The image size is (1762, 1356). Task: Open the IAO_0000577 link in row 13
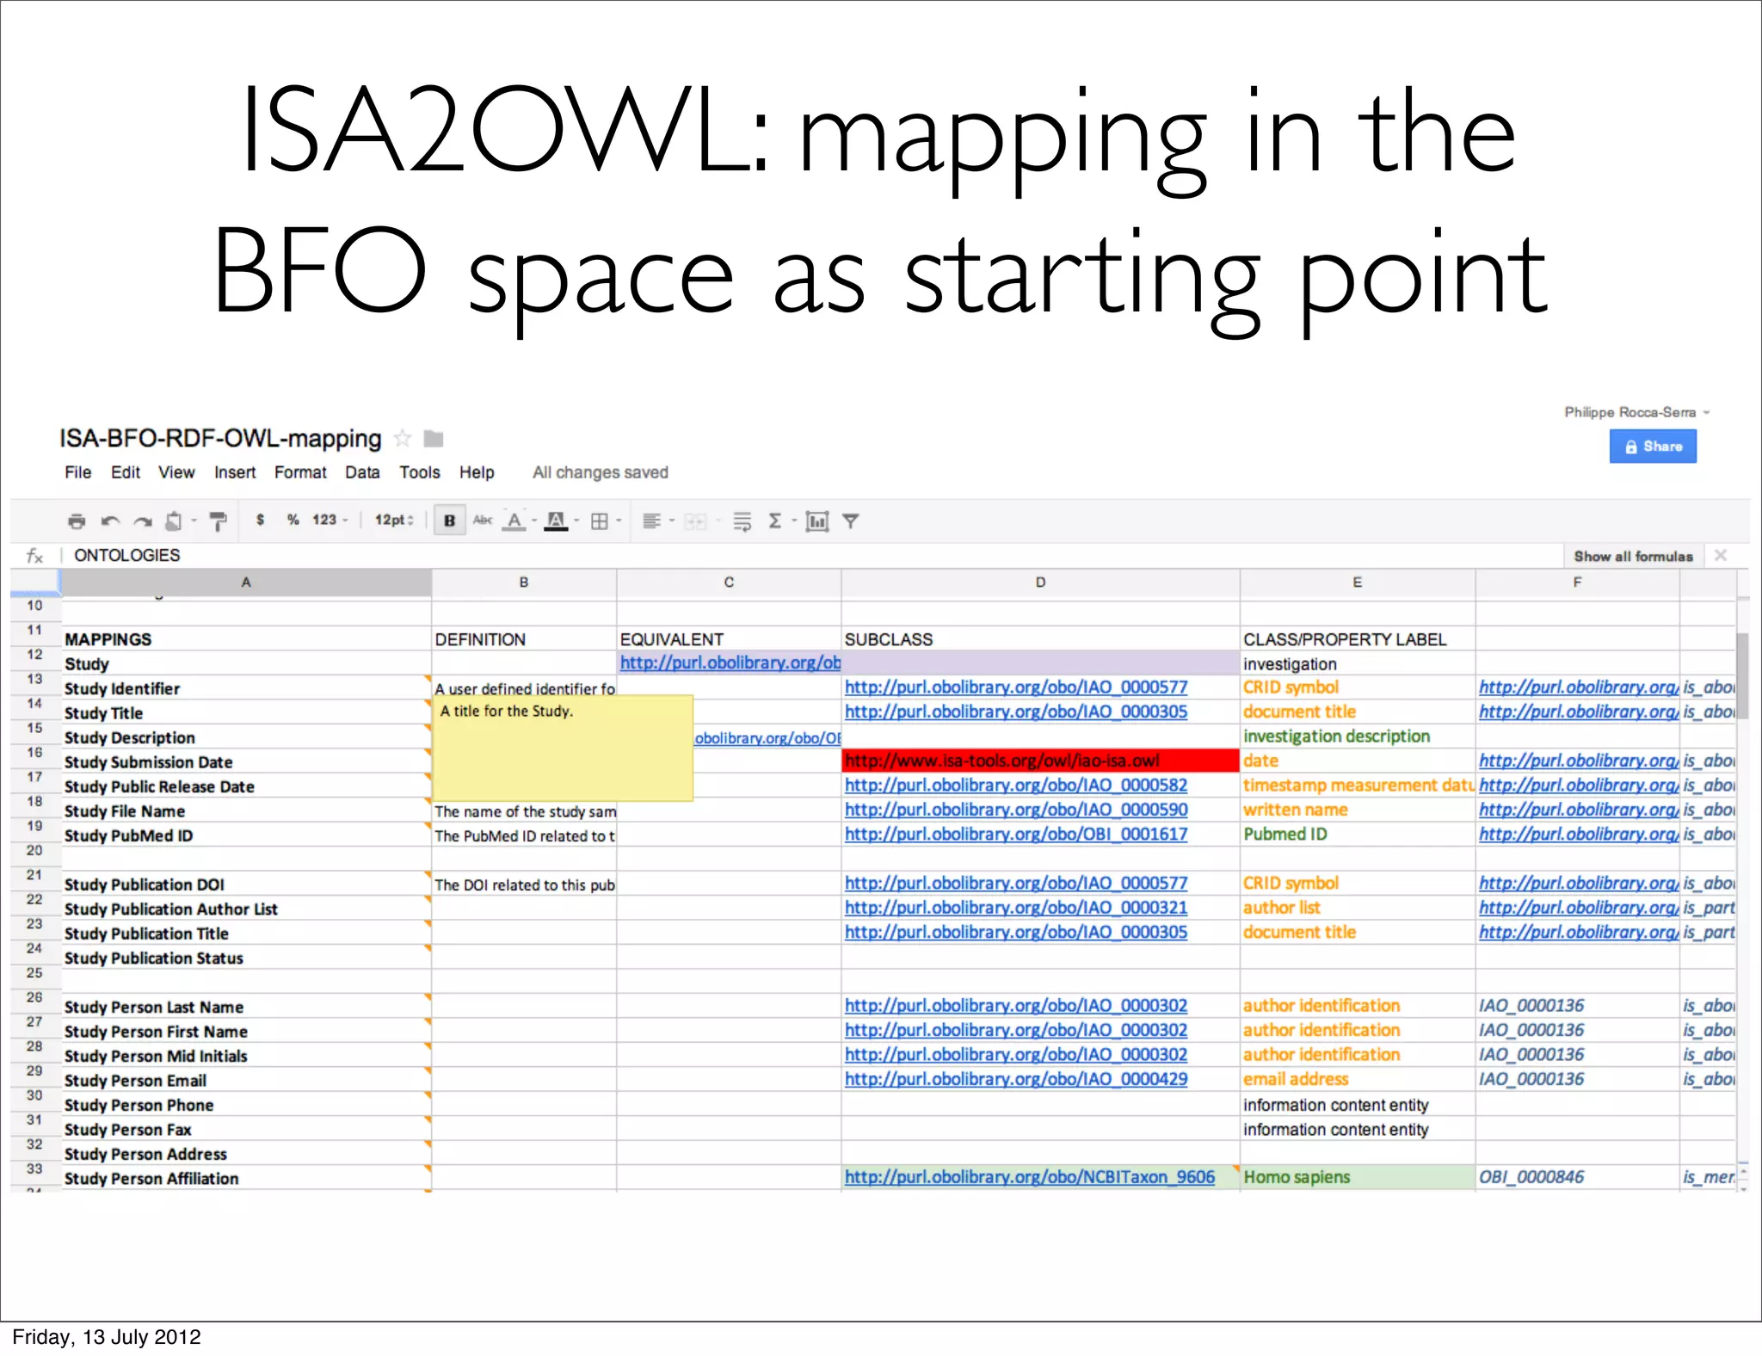[x=1015, y=687]
